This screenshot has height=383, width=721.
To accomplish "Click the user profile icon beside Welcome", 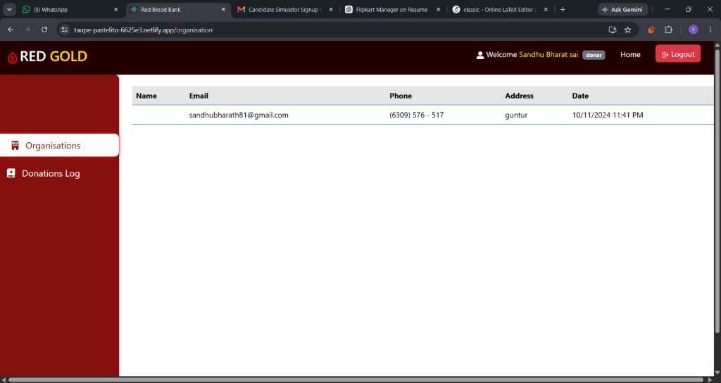I will [479, 55].
